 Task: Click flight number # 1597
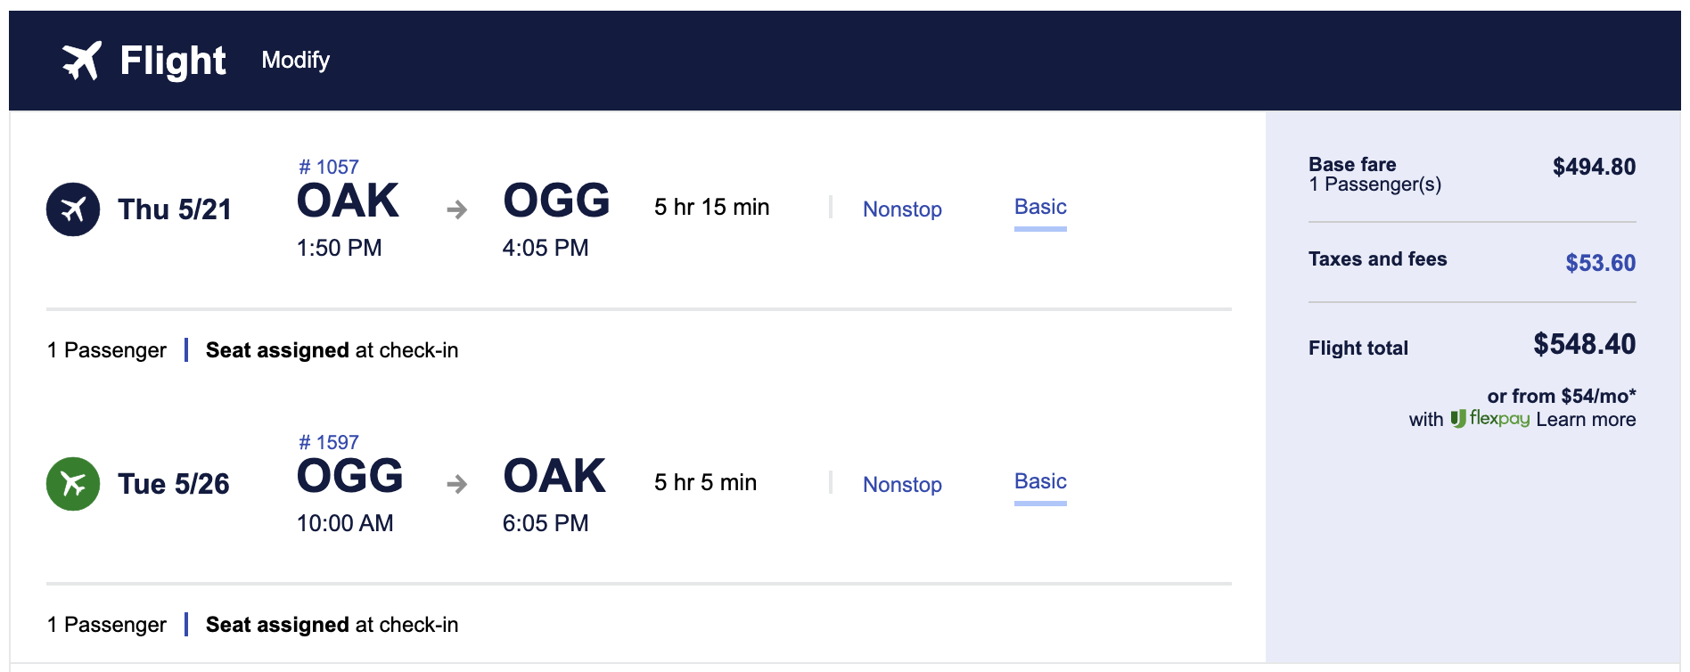tap(329, 442)
